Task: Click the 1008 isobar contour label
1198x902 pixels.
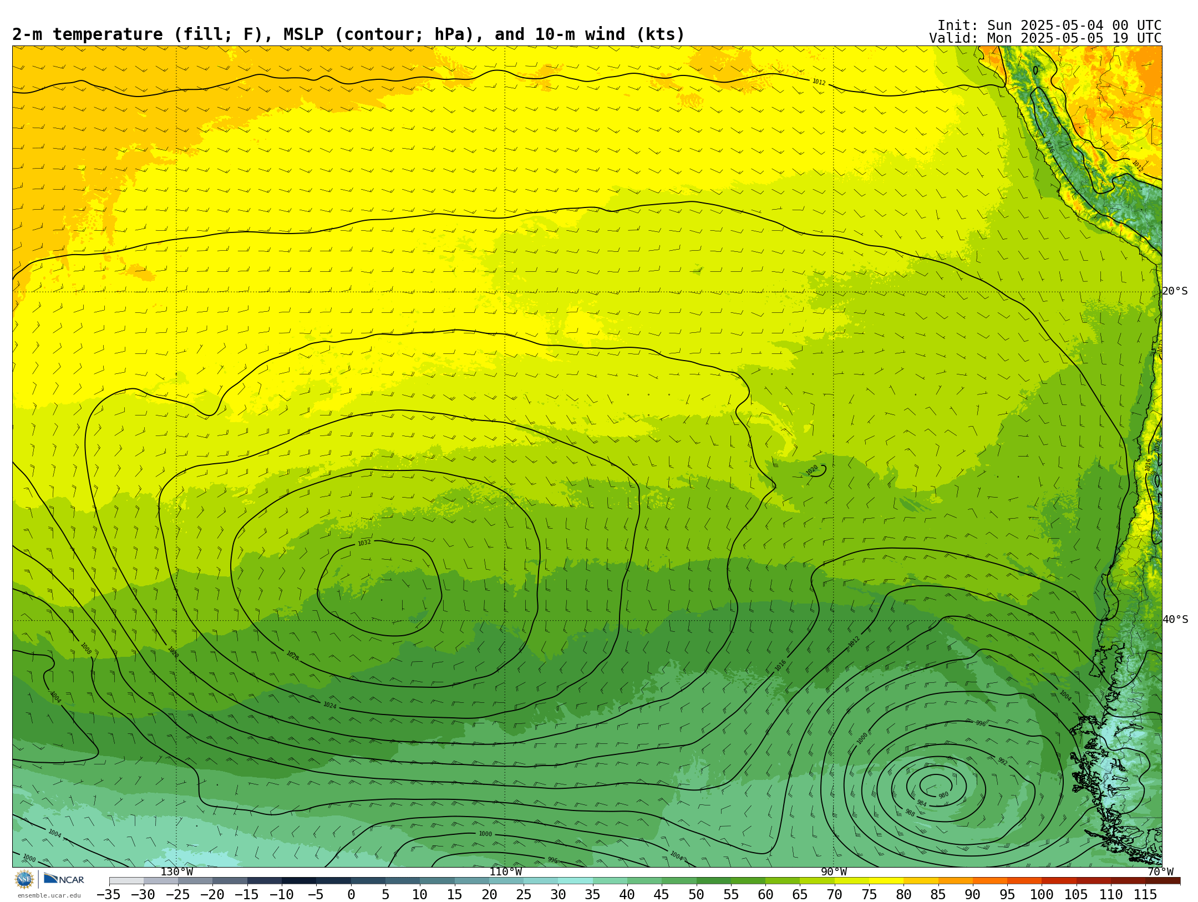Action: click(86, 648)
